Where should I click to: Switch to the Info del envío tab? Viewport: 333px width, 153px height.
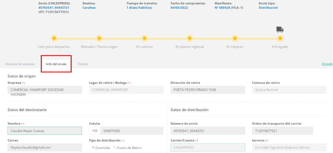click(56, 64)
